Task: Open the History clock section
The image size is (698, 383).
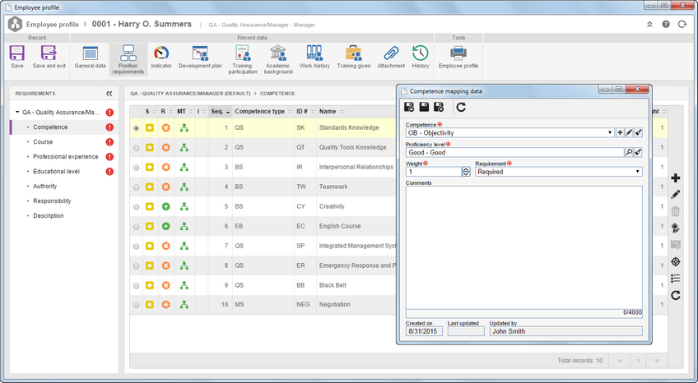Action: pos(421,57)
